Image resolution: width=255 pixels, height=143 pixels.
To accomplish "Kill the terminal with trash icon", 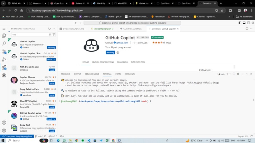I will [238, 74].
